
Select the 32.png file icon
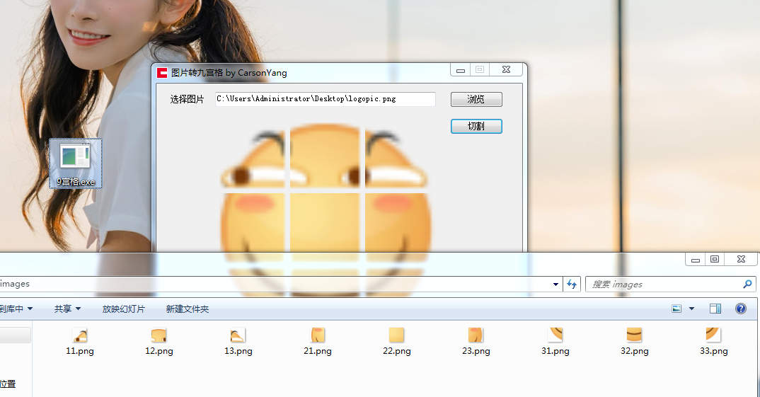[635, 335]
